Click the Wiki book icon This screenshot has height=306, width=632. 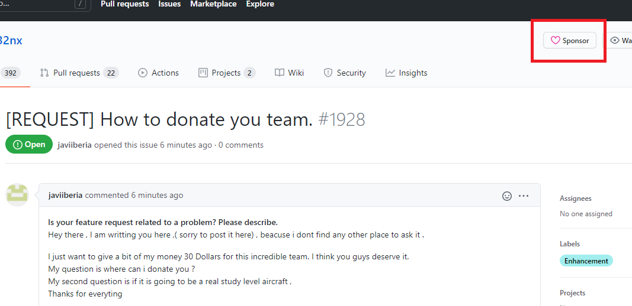pos(280,73)
